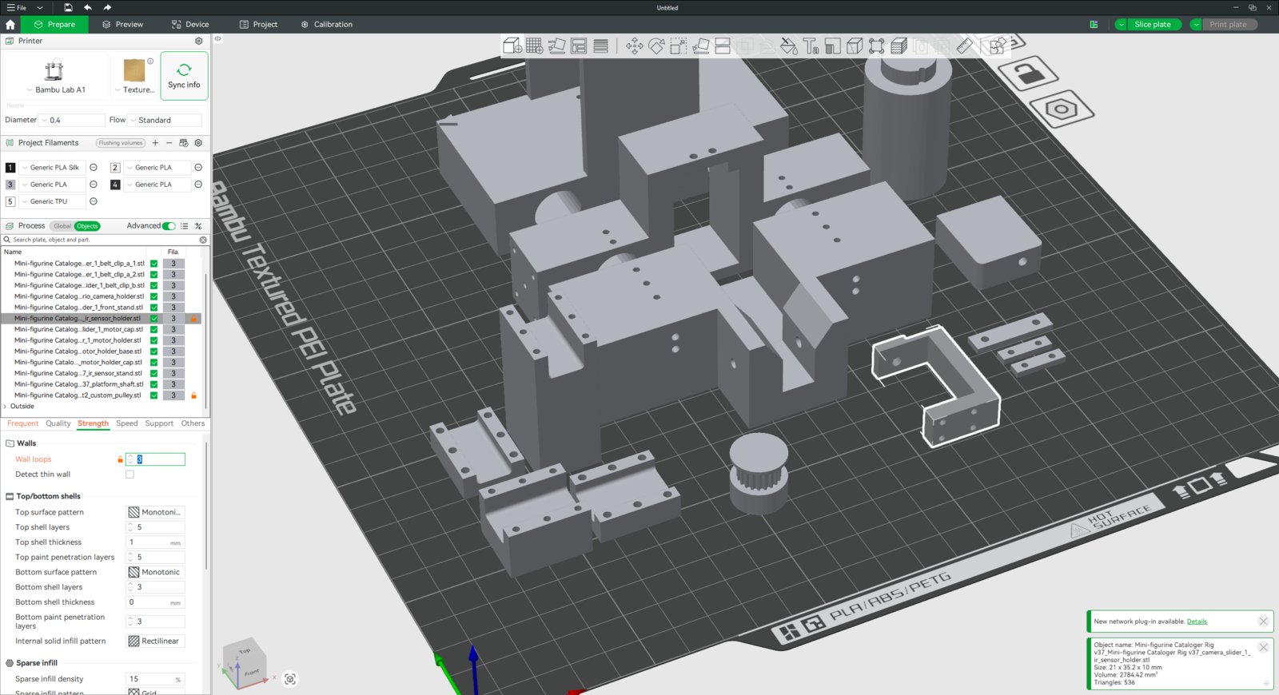Open Top surface pattern dropdown
1279x695 pixels.
156,512
